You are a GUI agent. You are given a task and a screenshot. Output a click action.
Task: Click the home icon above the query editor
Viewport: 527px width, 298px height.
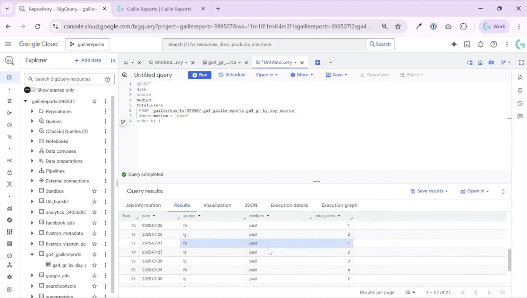(480, 62)
